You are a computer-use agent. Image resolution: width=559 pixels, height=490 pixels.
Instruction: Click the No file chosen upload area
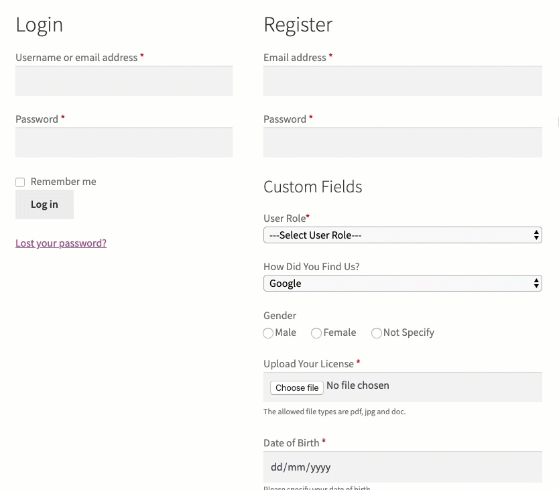(x=358, y=385)
